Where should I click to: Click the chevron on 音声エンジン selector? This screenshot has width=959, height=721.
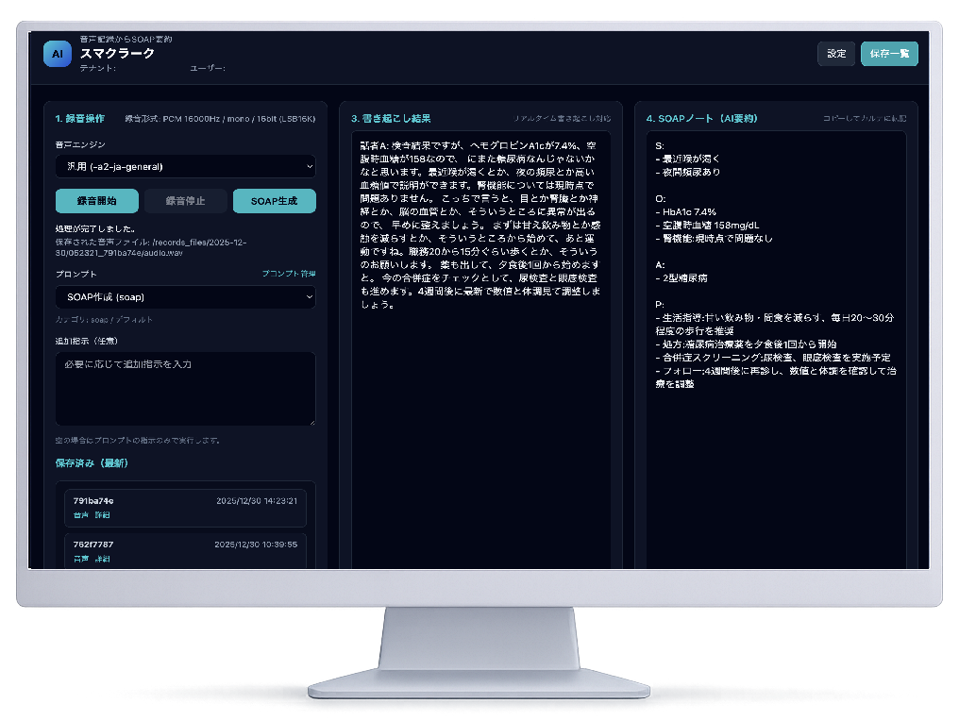(310, 167)
